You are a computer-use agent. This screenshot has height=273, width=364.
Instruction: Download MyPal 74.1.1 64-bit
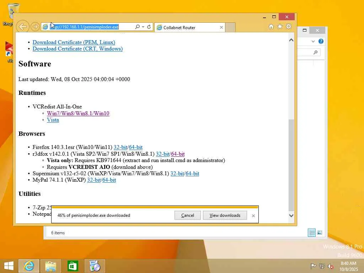point(109,180)
